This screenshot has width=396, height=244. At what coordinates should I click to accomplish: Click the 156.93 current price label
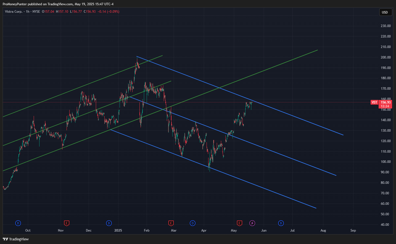(x=386, y=102)
